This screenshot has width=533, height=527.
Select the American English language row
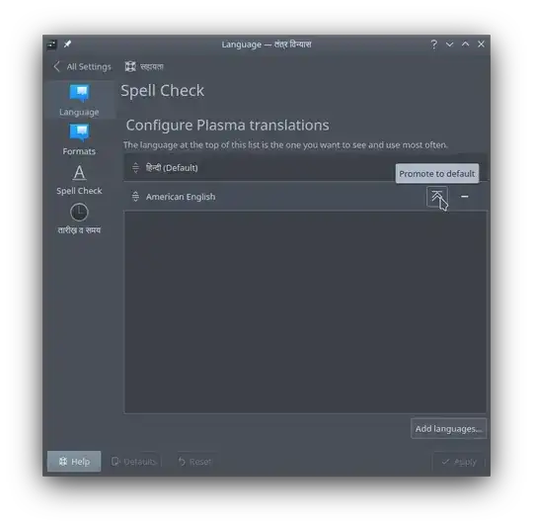pyautogui.click(x=305, y=197)
